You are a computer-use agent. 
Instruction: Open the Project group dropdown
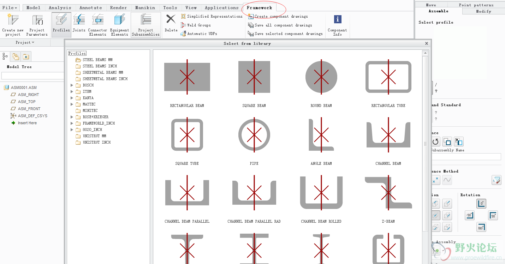click(25, 43)
